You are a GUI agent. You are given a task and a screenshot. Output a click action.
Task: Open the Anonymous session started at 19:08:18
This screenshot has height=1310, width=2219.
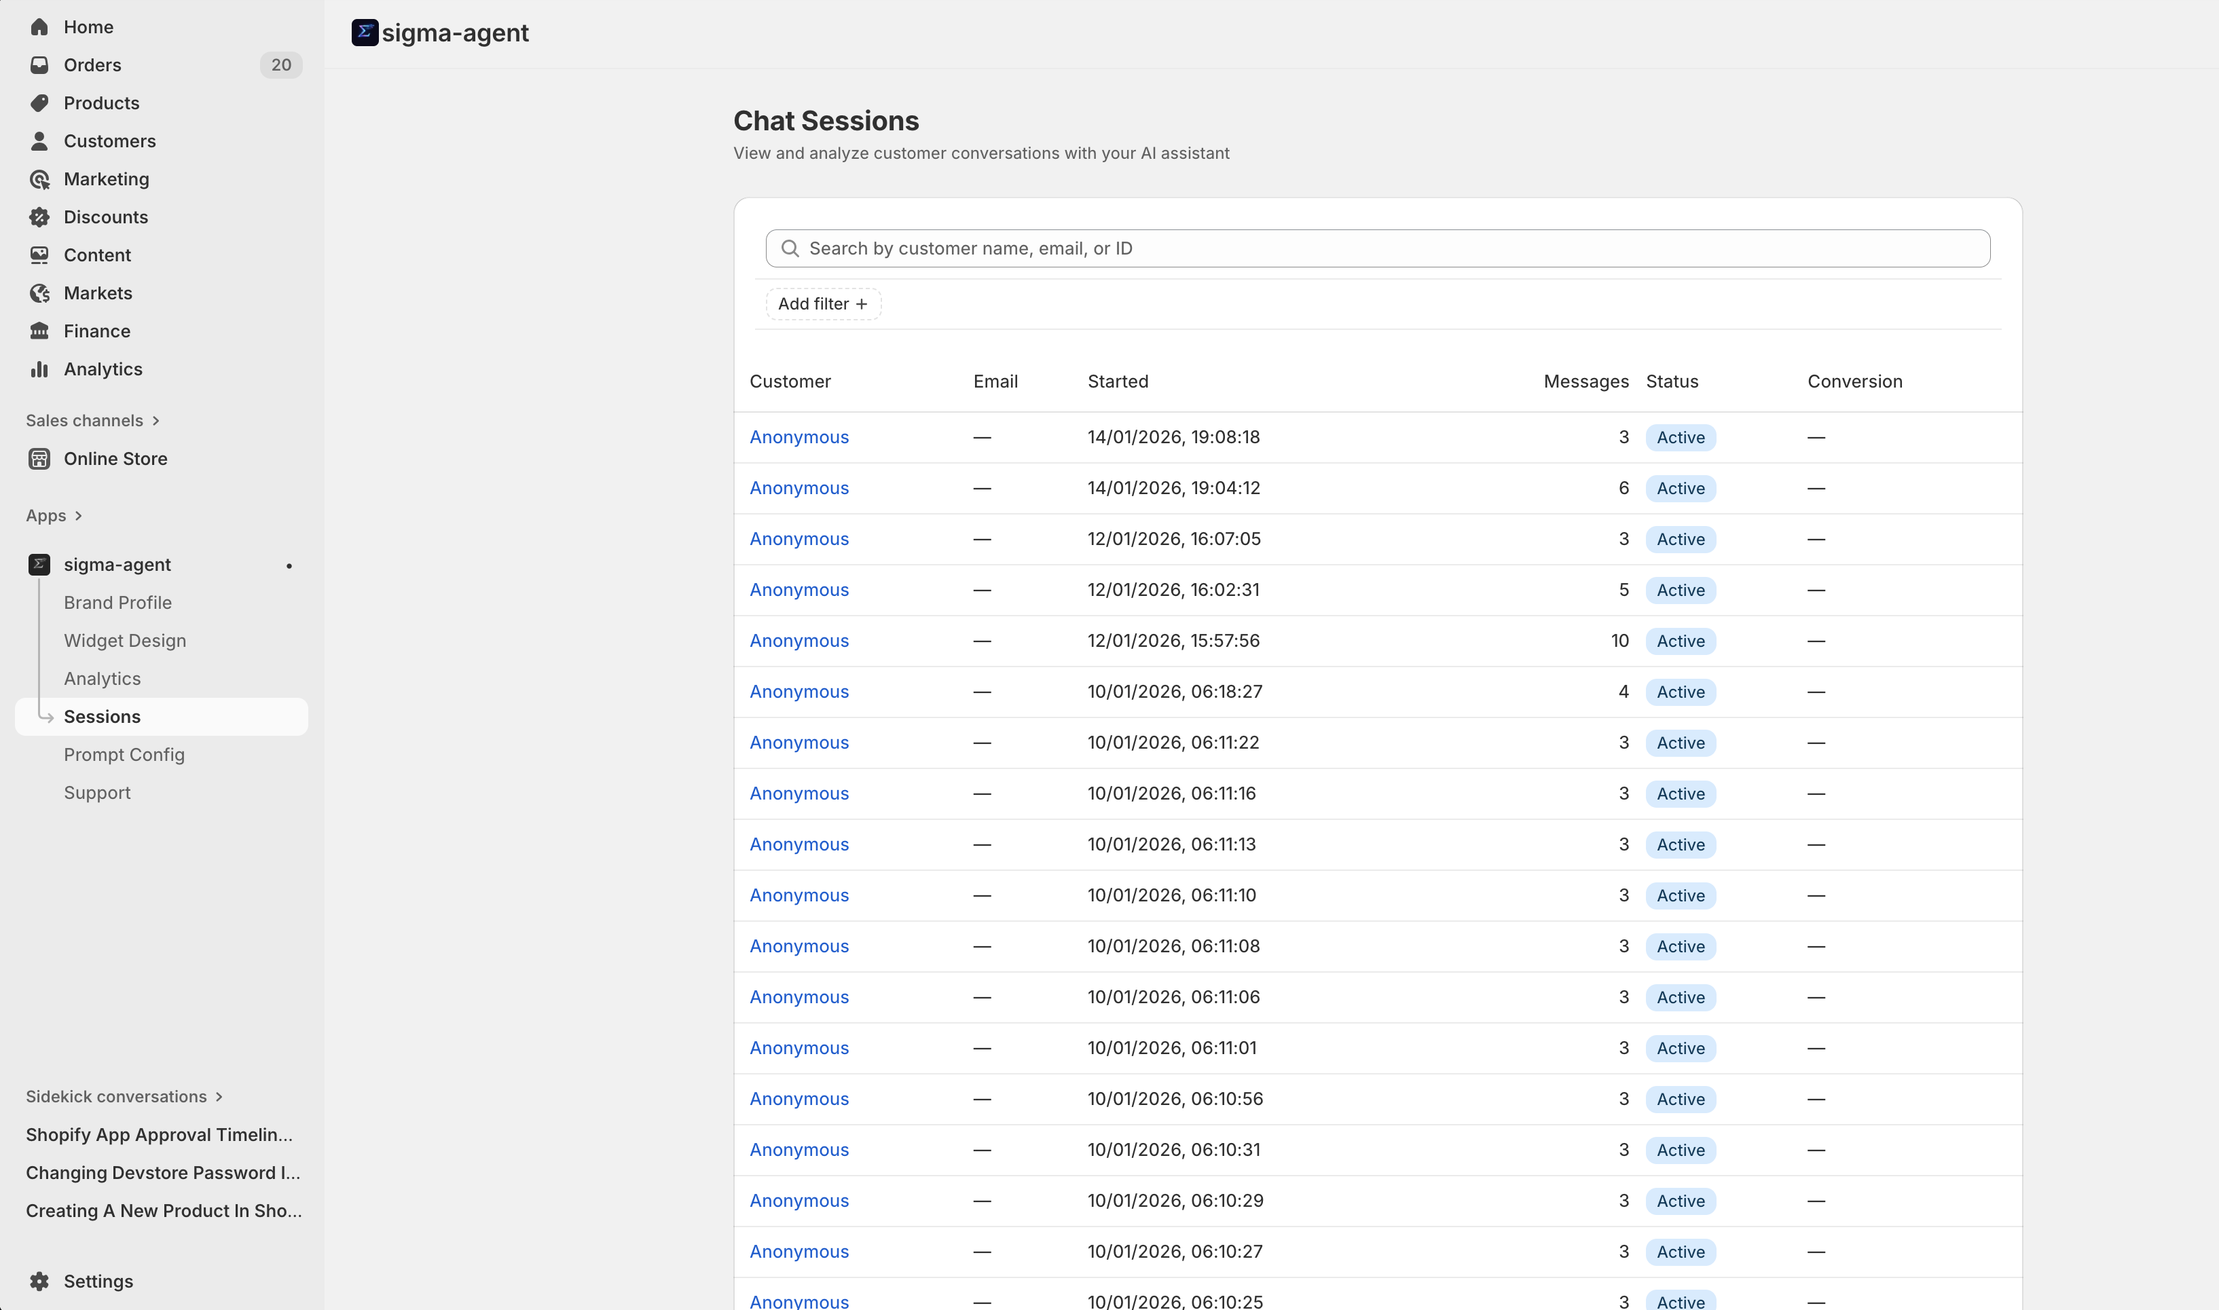799,437
